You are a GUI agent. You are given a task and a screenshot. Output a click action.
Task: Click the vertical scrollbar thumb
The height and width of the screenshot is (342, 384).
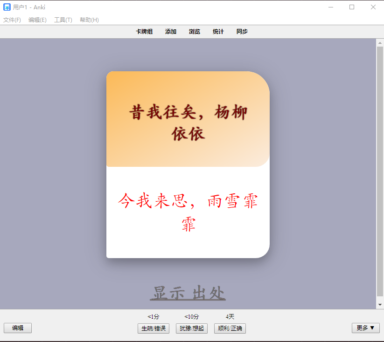tap(380, 171)
